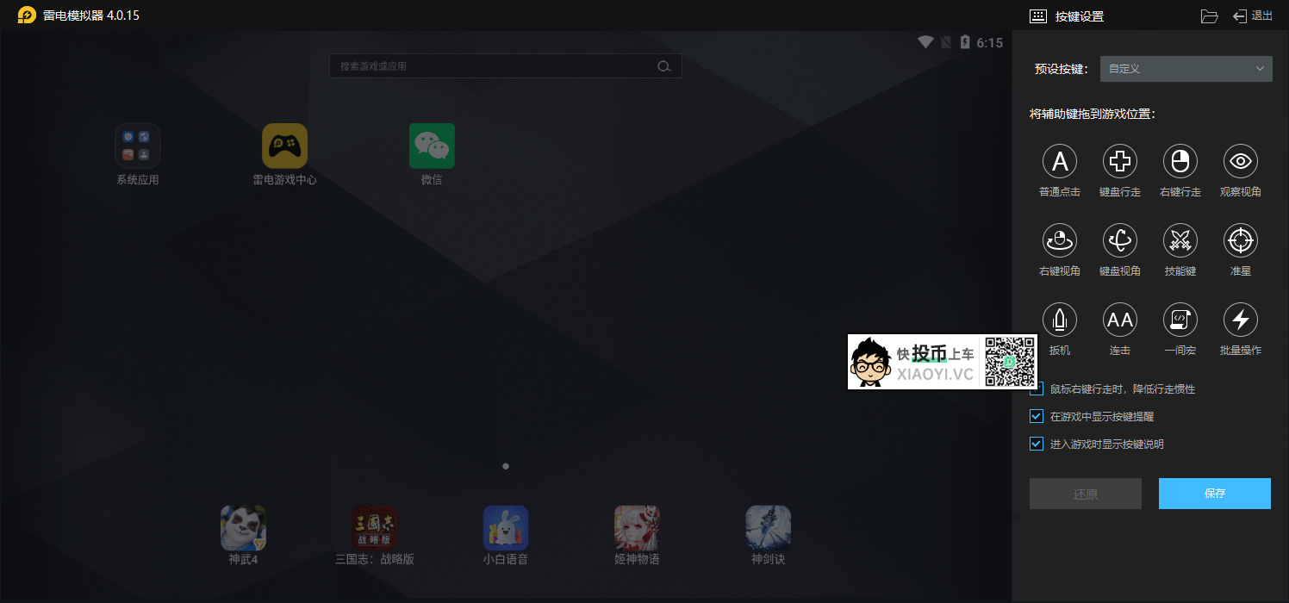Click the battery status icon
Viewport: 1289px width, 603px height.
tap(965, 42)
